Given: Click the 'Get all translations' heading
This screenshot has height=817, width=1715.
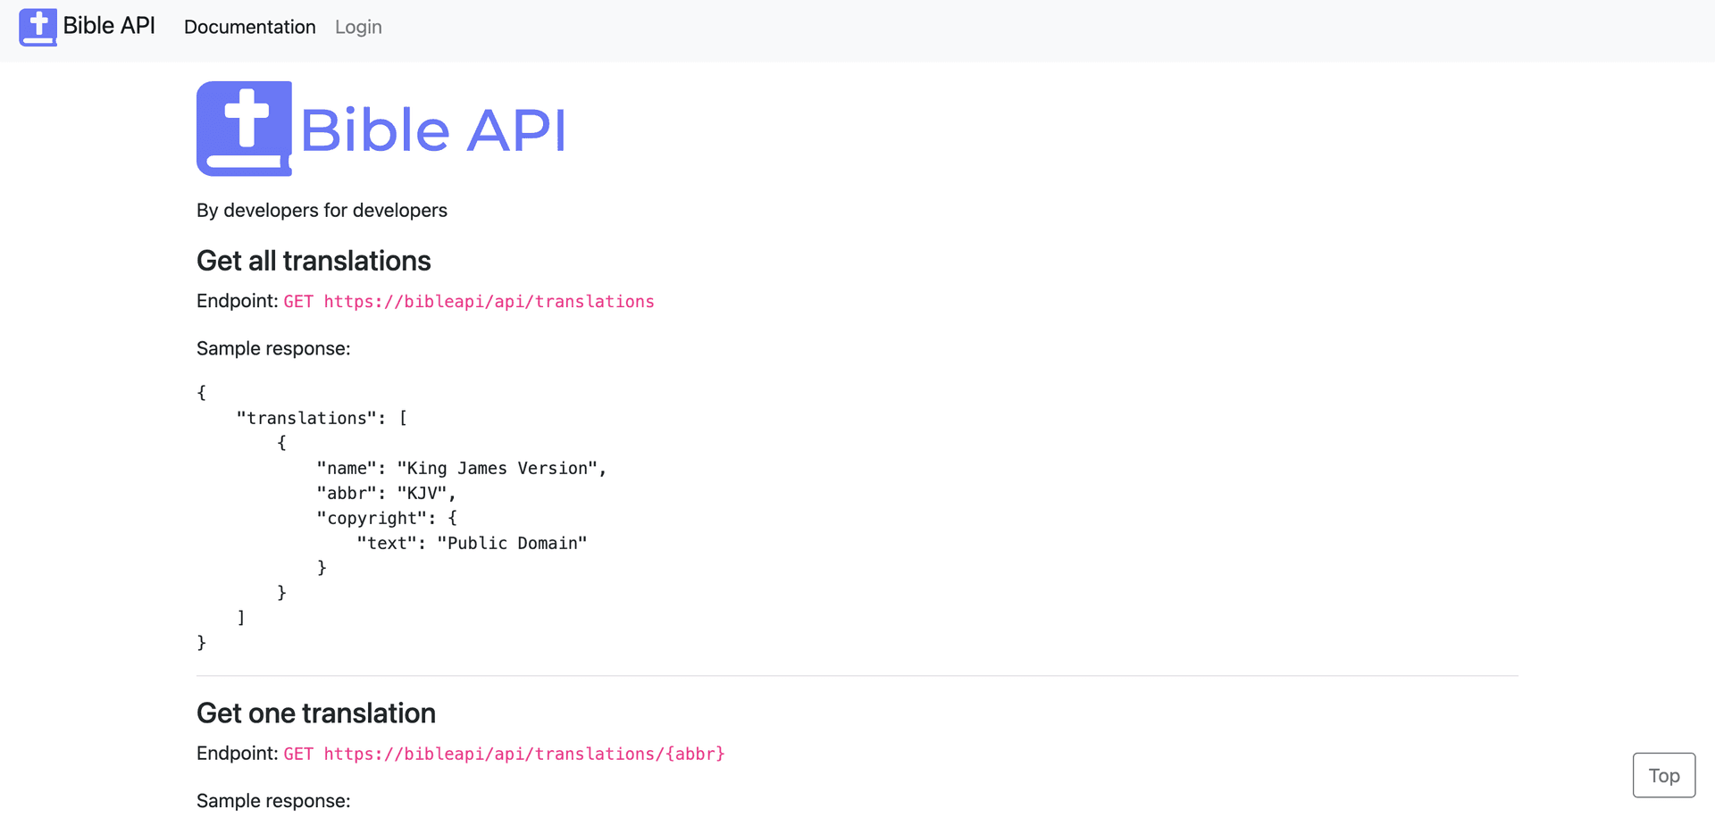Looking at the screenshot, I should tap(314, 260).
